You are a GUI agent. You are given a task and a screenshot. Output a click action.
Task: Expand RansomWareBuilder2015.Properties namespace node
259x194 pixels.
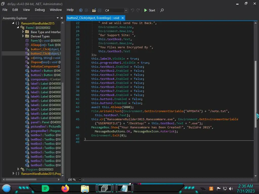pos(13,173)
